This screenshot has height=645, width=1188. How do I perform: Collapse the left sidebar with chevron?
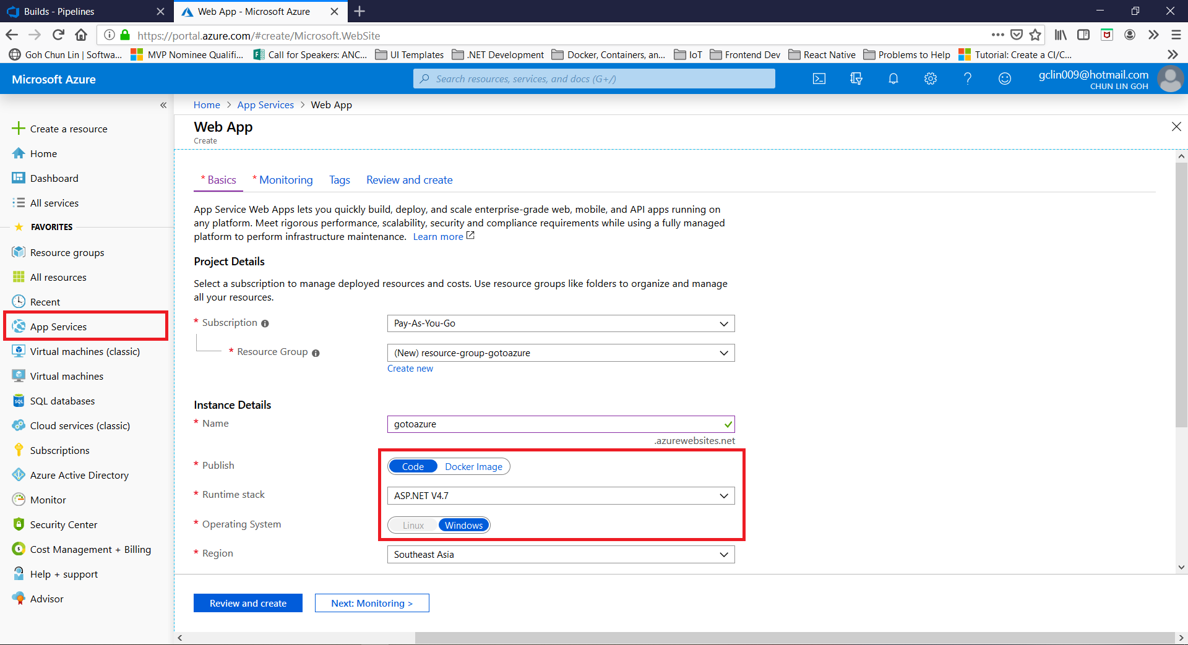(x=163, y=105)
